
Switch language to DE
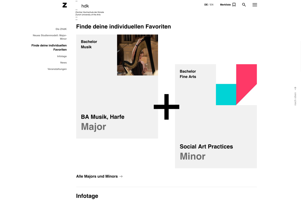point(206,5)
